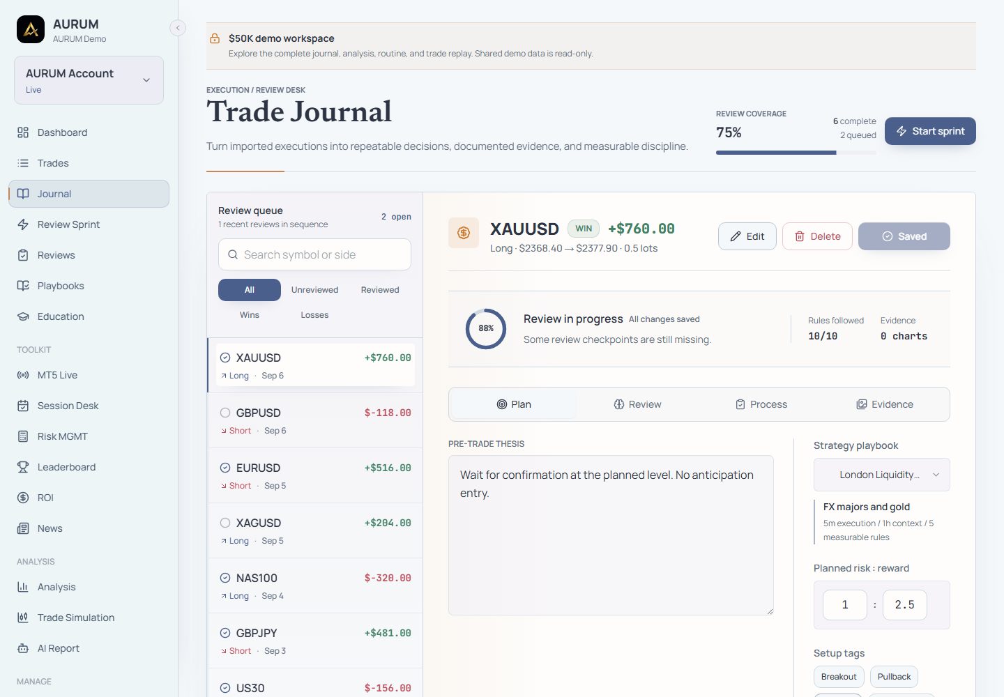Click the Dashboard grid icon
The height and width of the screenshot is (697, 1004).
23,132
